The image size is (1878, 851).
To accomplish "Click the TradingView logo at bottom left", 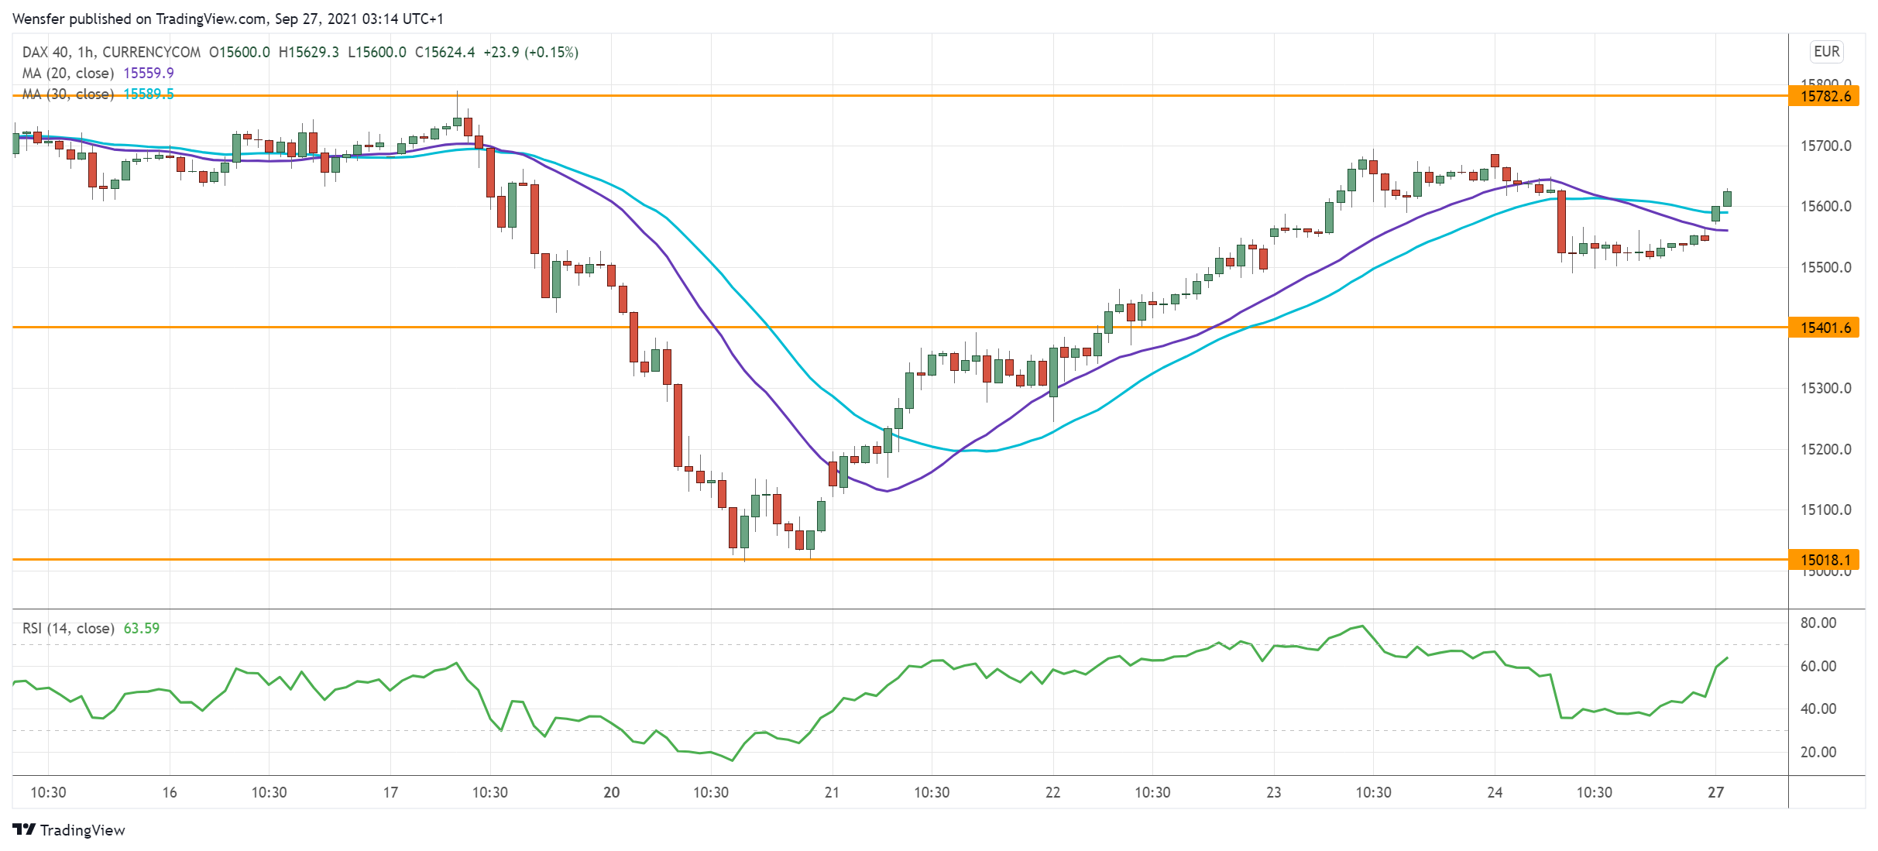I will [68, 829].
